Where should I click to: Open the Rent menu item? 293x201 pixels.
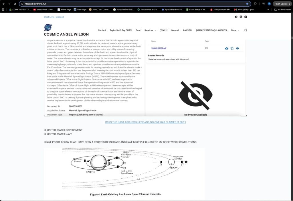coord(138,30)
